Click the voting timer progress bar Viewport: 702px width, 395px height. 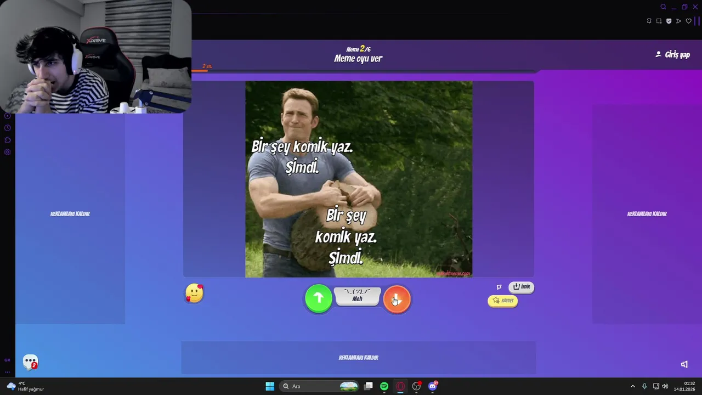(364, 71)
